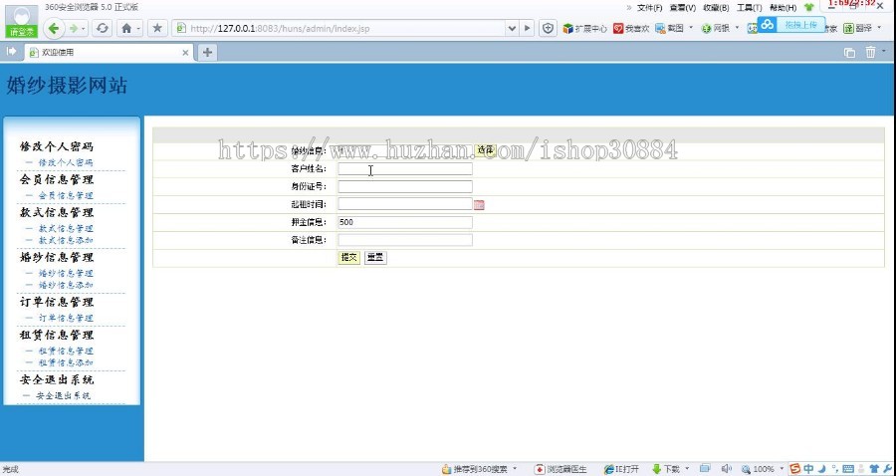Toggle the sidebar icon left of the tabs
Image resolution: width=896 pixels, height=476 pixels.
11,52
